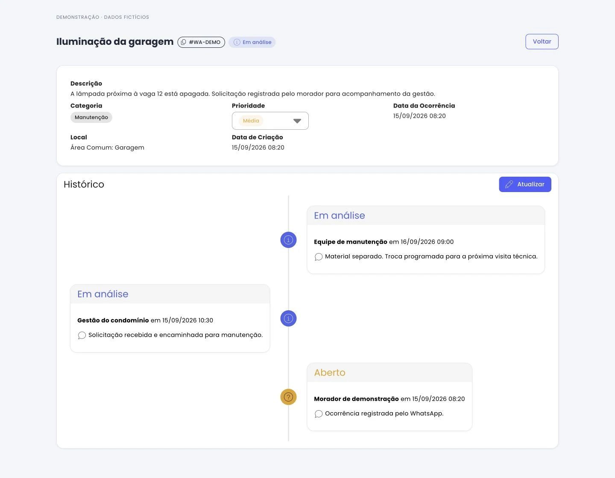615x478 pixels.
Task: Click the author name Gestão do condomínio
Action: tap(113, 321)
